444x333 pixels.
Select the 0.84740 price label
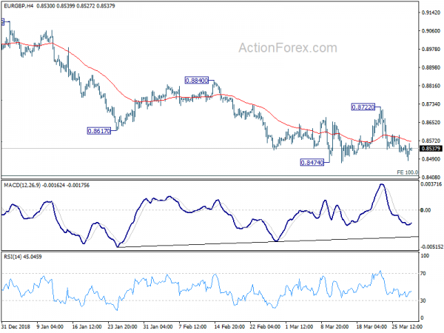tap(312, 163)
